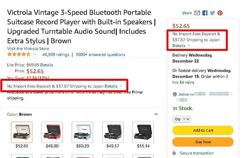Click the star rating icons
Screen dimensions: 245x158
pyautogui.click(x=19, y=55)
